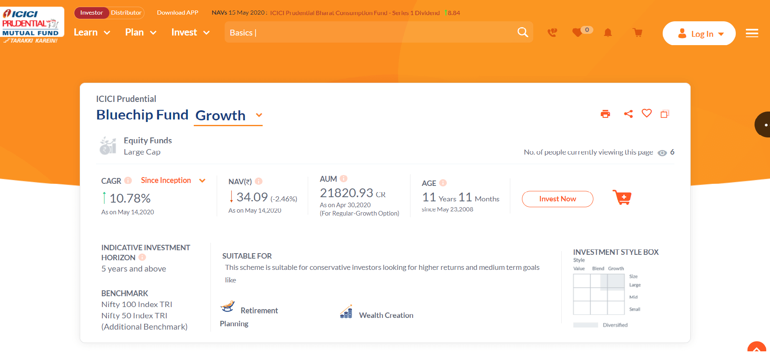Click the Investment Horizon info icon
Screen dimensions: 770x353
coord(142,257)
